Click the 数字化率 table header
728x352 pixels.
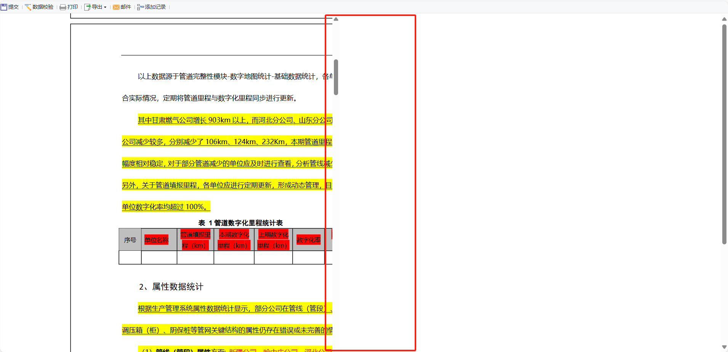coord(308,240)
